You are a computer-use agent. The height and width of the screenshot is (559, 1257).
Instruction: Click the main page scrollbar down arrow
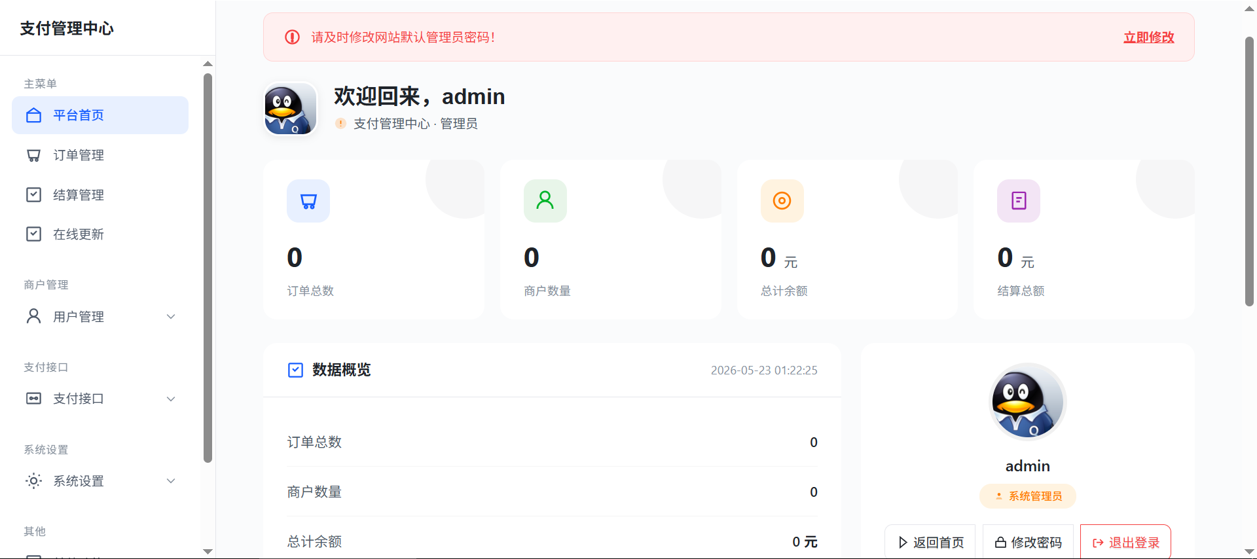tap(1249, 552)
